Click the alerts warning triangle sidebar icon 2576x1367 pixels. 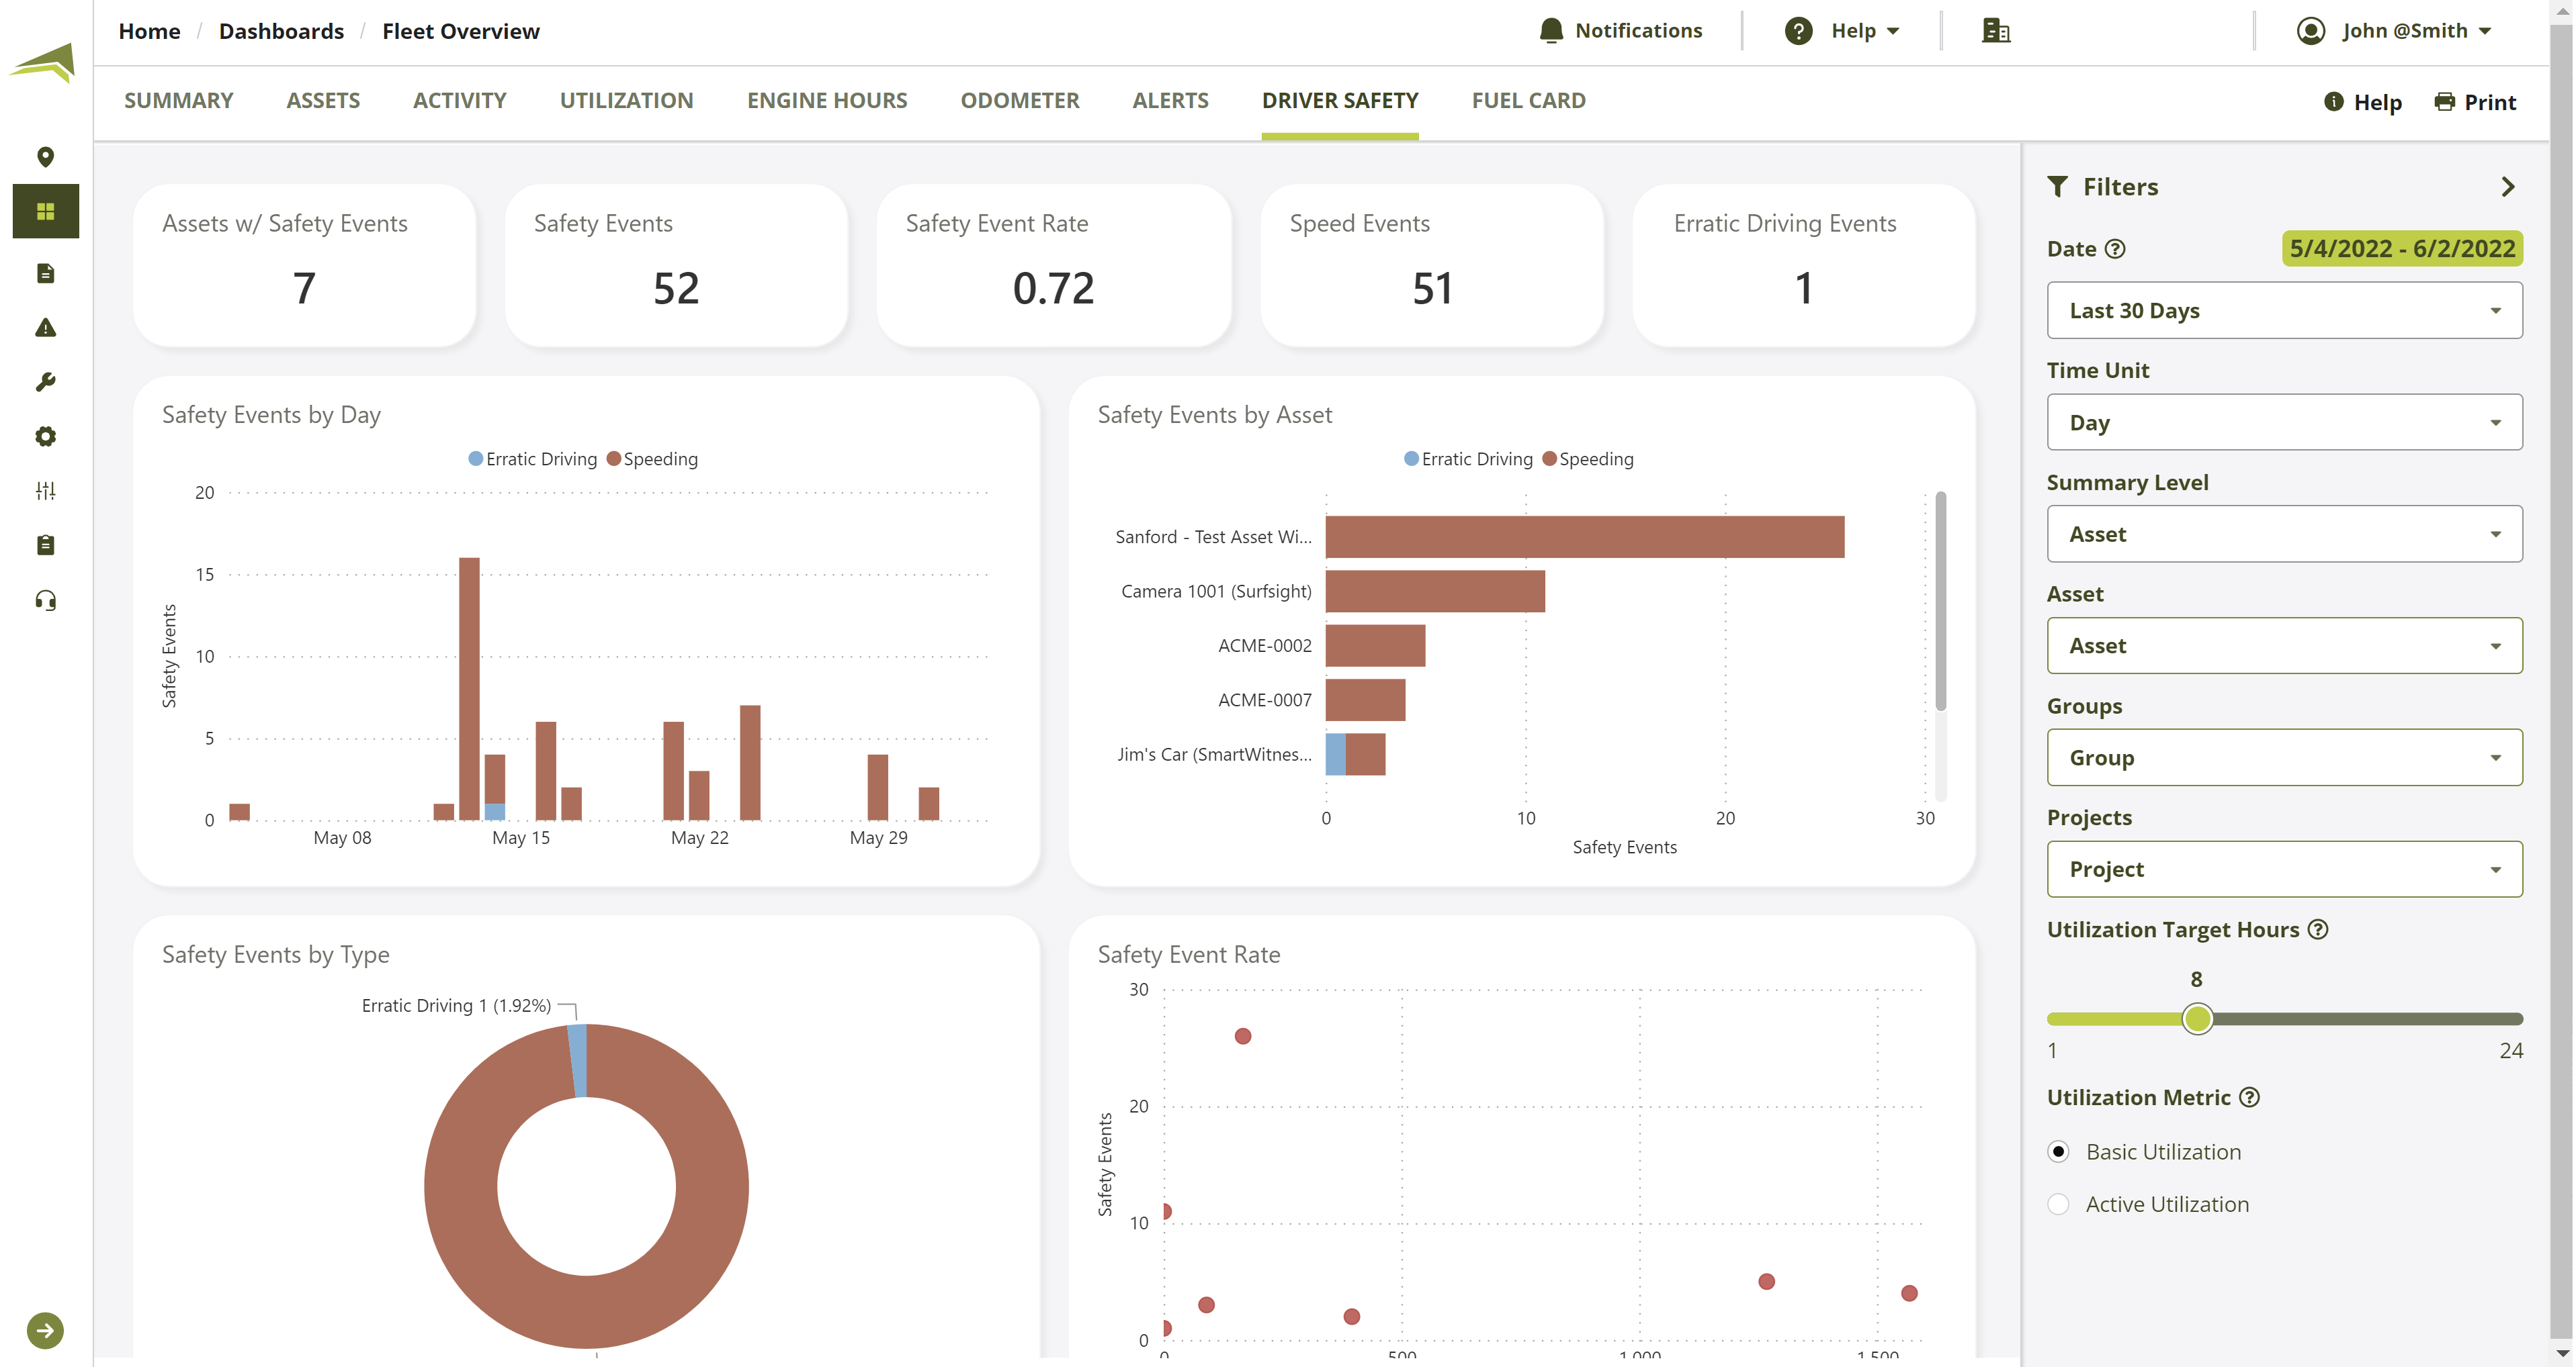tap(45, 328)
